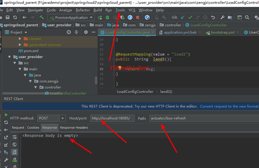Hide the Project tool window with the minus icon
Image resolution: width=259 pixels, height=168 pixels.
[x=93, y=32]
